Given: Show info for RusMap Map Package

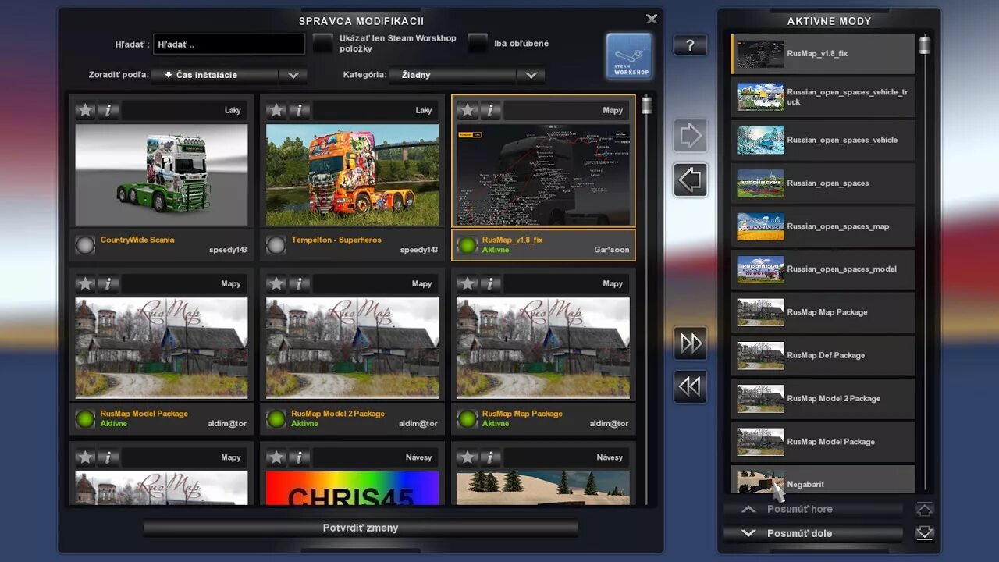Looking at the screenshot, I should pos(490,283).
